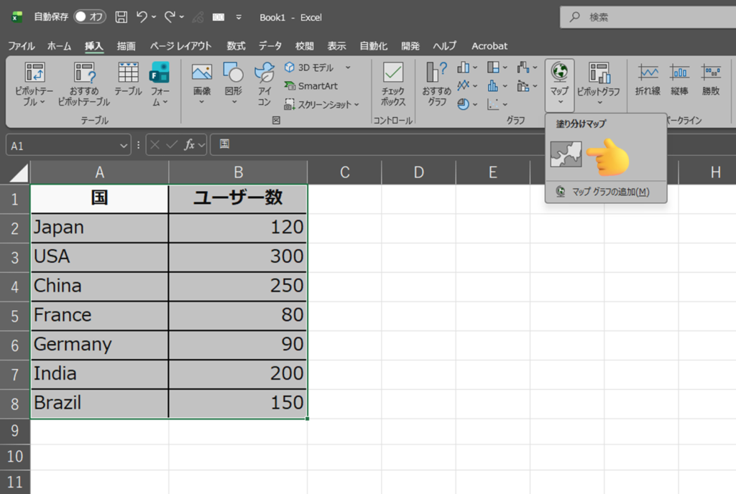Image resolution: width=736 pixels, height=494 pixels.
Task: Click the 検索 search box
Action: 647,17
